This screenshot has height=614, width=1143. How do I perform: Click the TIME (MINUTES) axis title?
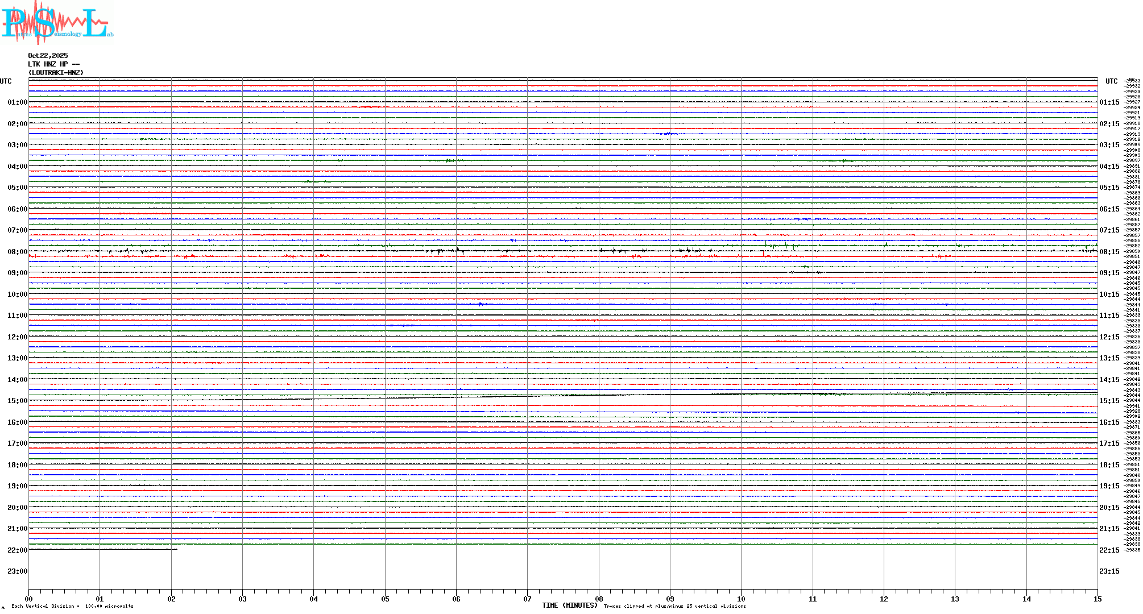coord(570,605)
